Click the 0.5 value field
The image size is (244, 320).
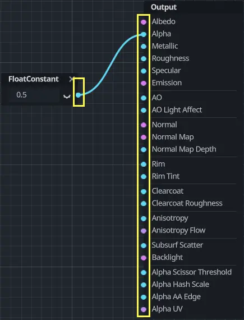34,95
